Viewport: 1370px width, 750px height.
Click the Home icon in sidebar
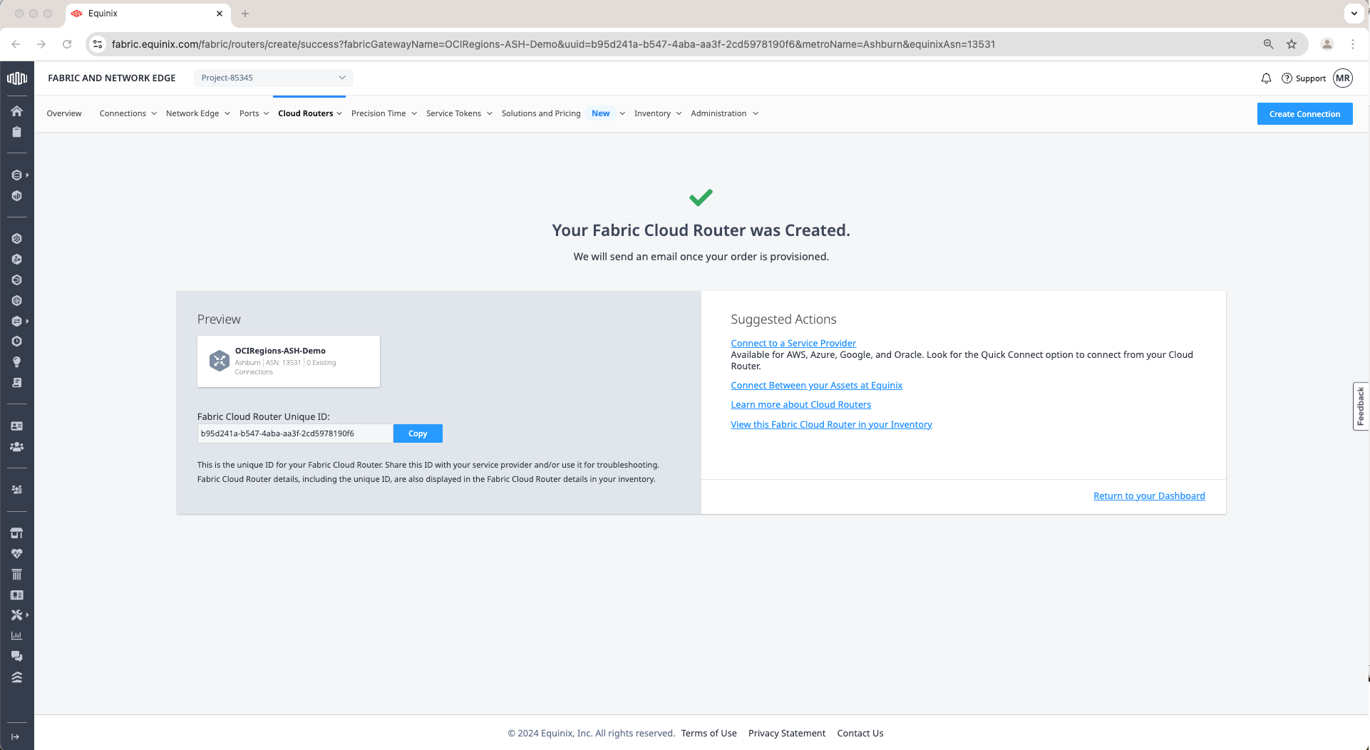pyautogui.click(x=16, y=111)
